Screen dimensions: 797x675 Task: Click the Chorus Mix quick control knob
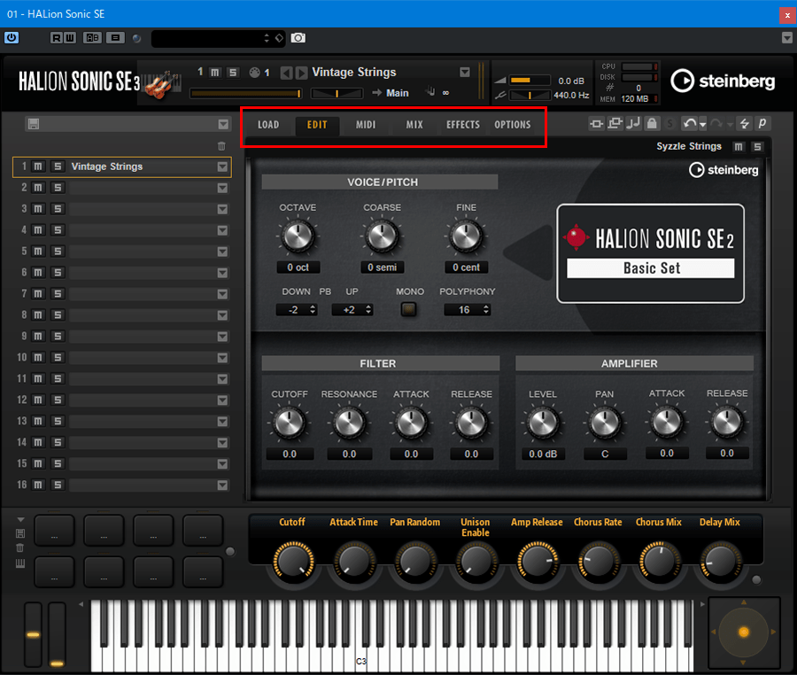point(659,562)
